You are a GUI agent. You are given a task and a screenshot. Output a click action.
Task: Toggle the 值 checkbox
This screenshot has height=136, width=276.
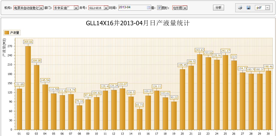pos(159,8)
